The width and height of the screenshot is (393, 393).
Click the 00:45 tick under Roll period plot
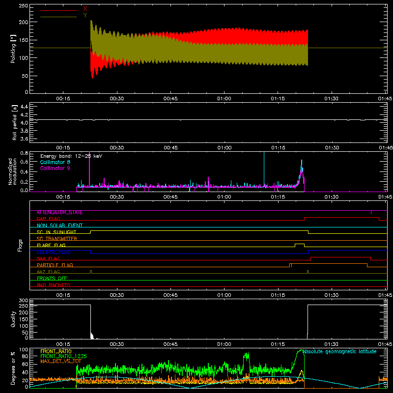point(170,148)
